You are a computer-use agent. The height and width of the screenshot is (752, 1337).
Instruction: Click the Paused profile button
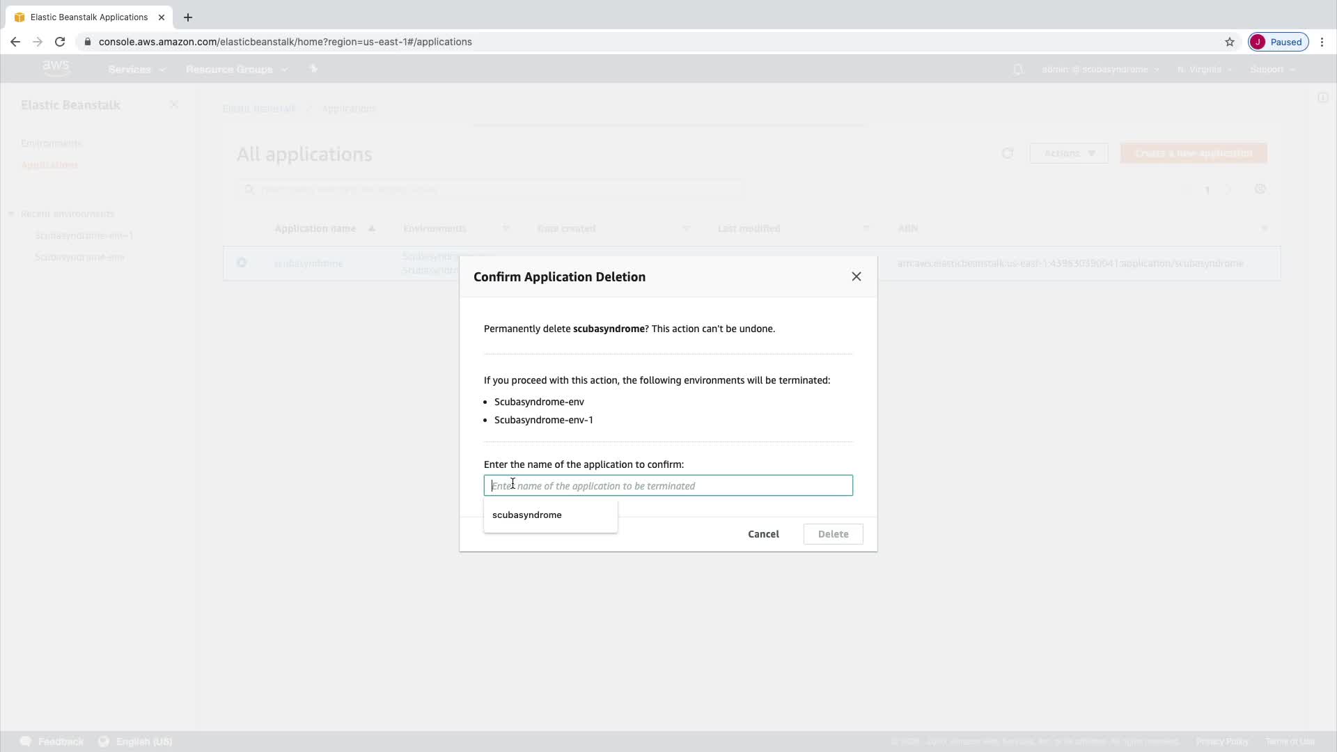[x=1279, y=42]
